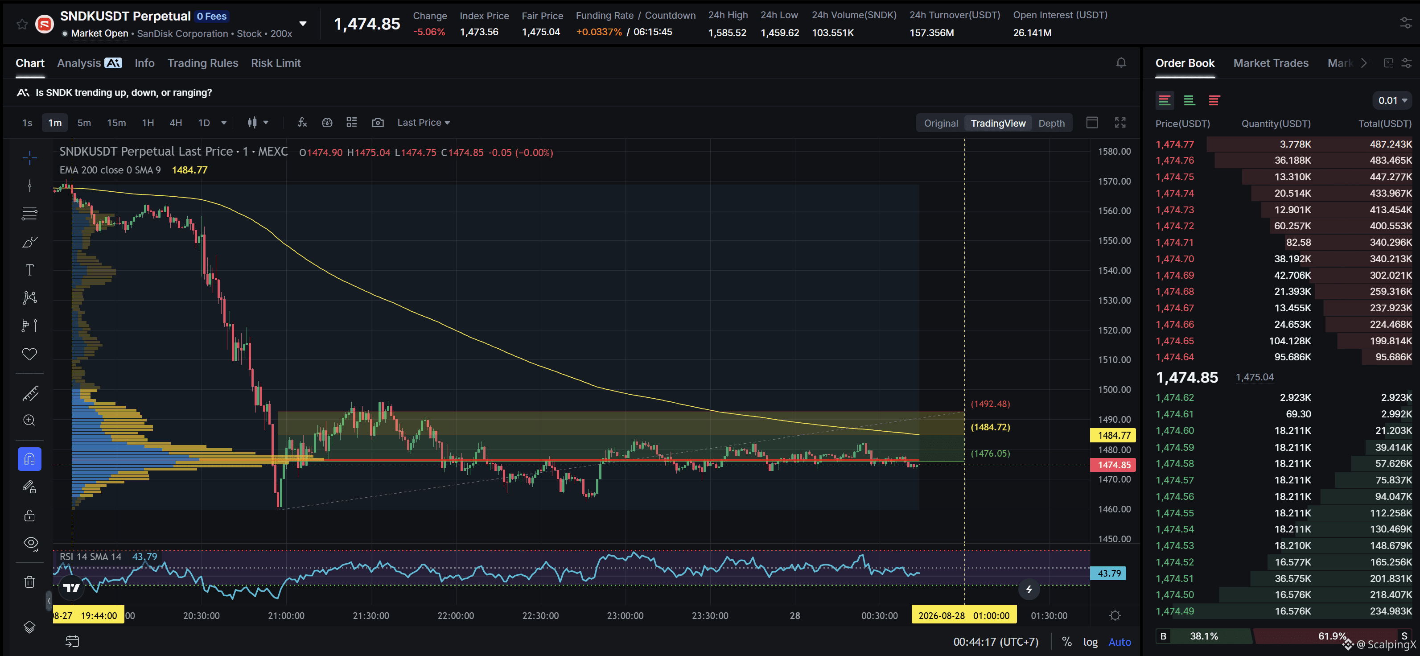This screenshot has height=656, width=1420.
Task: Open price alert bell icon
Action: [1121, 63]
